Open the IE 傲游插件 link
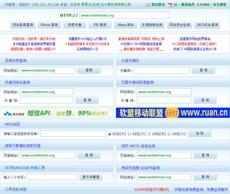The image size is (230, 194). tap(184, 5)
